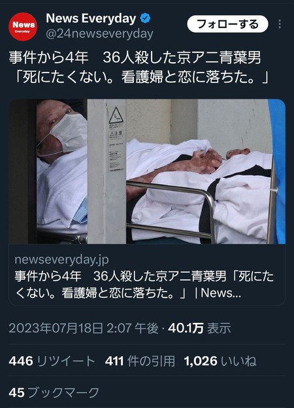Open the link card headline text

[144, 284]
